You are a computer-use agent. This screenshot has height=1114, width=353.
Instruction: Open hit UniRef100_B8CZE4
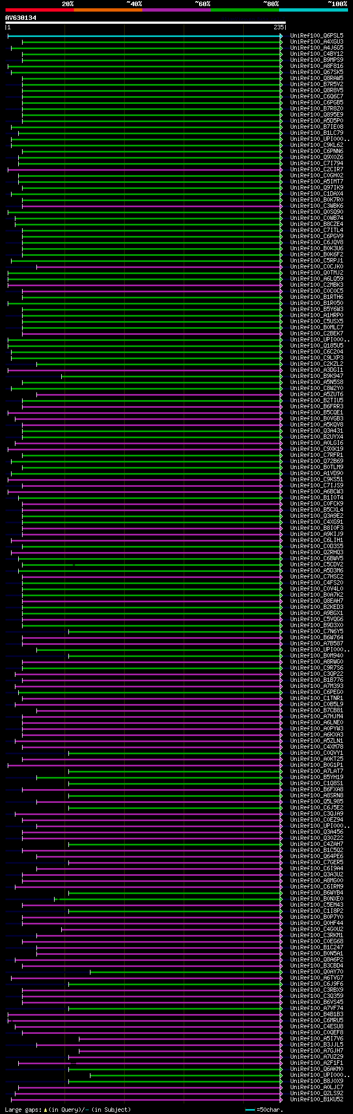click(x=317, y=224)
